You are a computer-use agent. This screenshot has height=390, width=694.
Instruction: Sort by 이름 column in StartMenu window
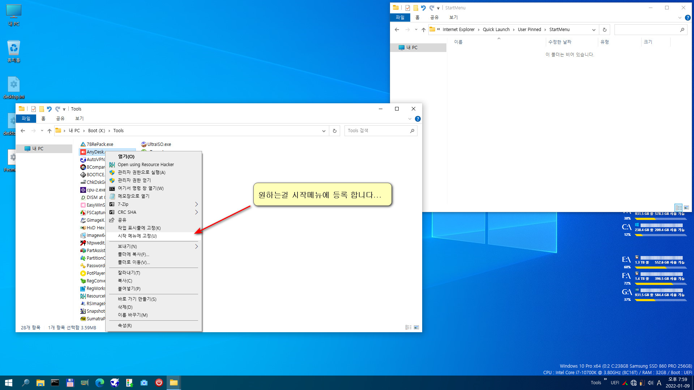click(499, 42)
